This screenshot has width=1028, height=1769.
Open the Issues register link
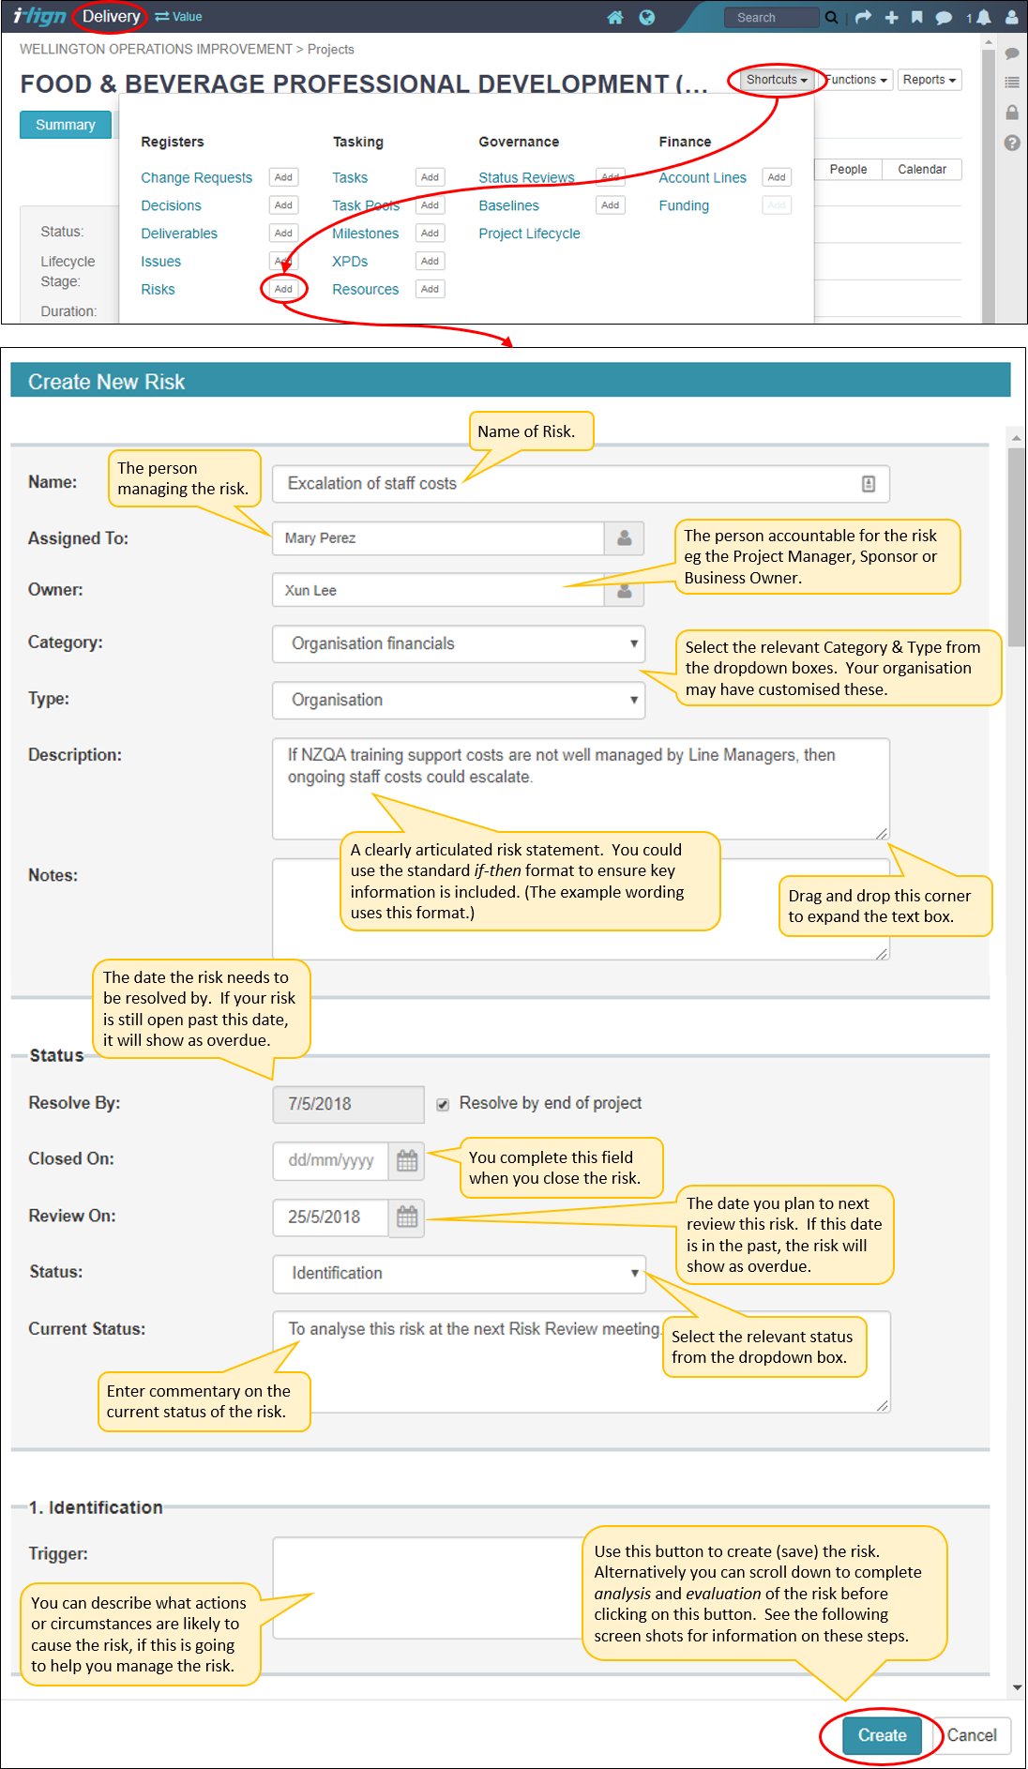click(x=160, y=262)
